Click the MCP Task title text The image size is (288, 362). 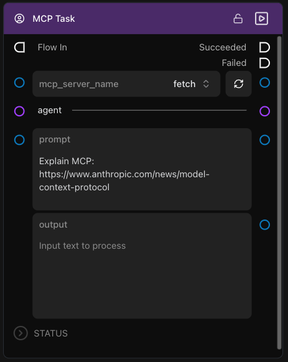tap(53, 19)
